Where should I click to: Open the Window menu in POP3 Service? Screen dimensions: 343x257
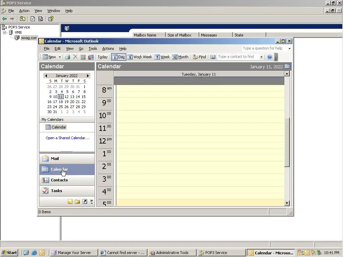click(54, 11)
